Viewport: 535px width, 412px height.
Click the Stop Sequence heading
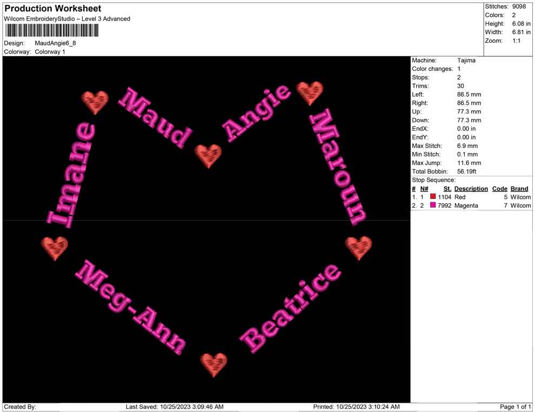click(x=433, y=180)
